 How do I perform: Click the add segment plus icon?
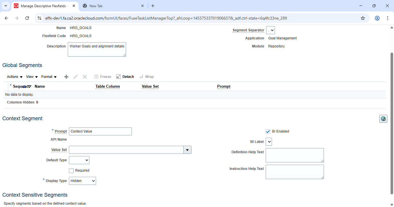click(x=66, y=77)
